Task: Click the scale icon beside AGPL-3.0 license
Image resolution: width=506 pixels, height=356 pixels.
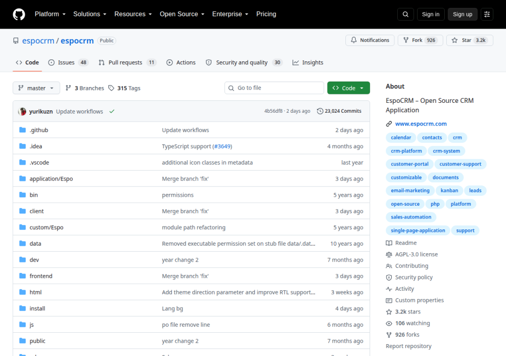Action: pyautogui.click(x=389, y=255)
